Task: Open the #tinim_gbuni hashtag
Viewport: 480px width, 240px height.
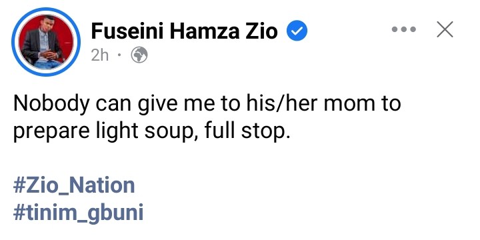Action: coord(79,213)
